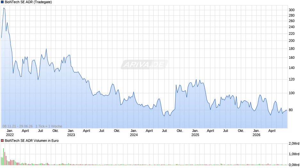Screen dimensions: 301x168
Task: Click the red volume legend square
Action: [x=2, y=141]
